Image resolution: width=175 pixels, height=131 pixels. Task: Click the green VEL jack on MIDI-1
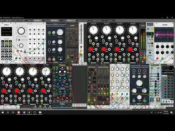tap(11, 43)
